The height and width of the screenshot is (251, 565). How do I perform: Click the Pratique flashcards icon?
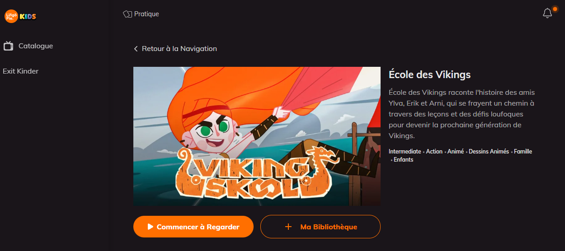(x=127, y=14)
